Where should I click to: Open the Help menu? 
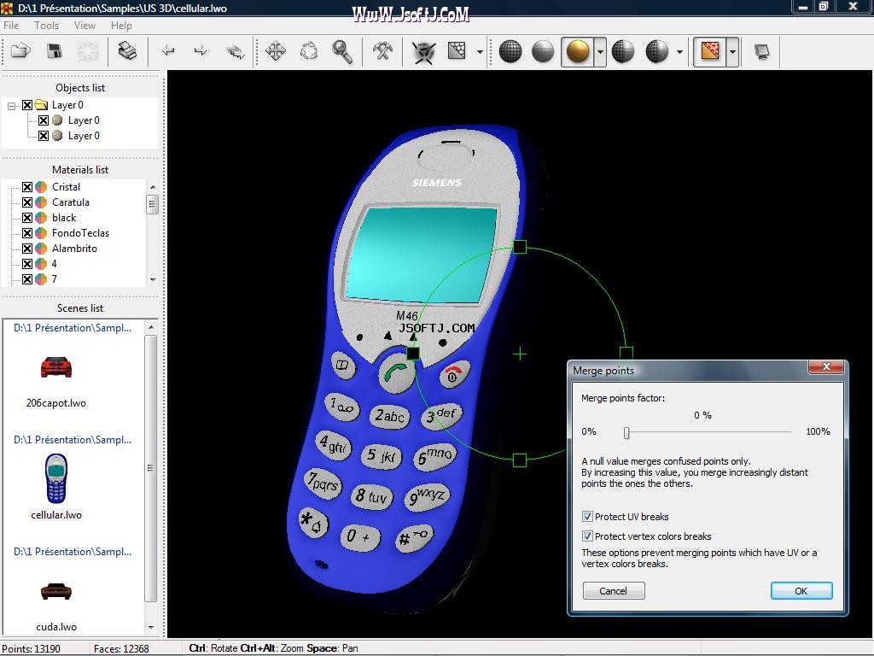[x=121, y=25]
